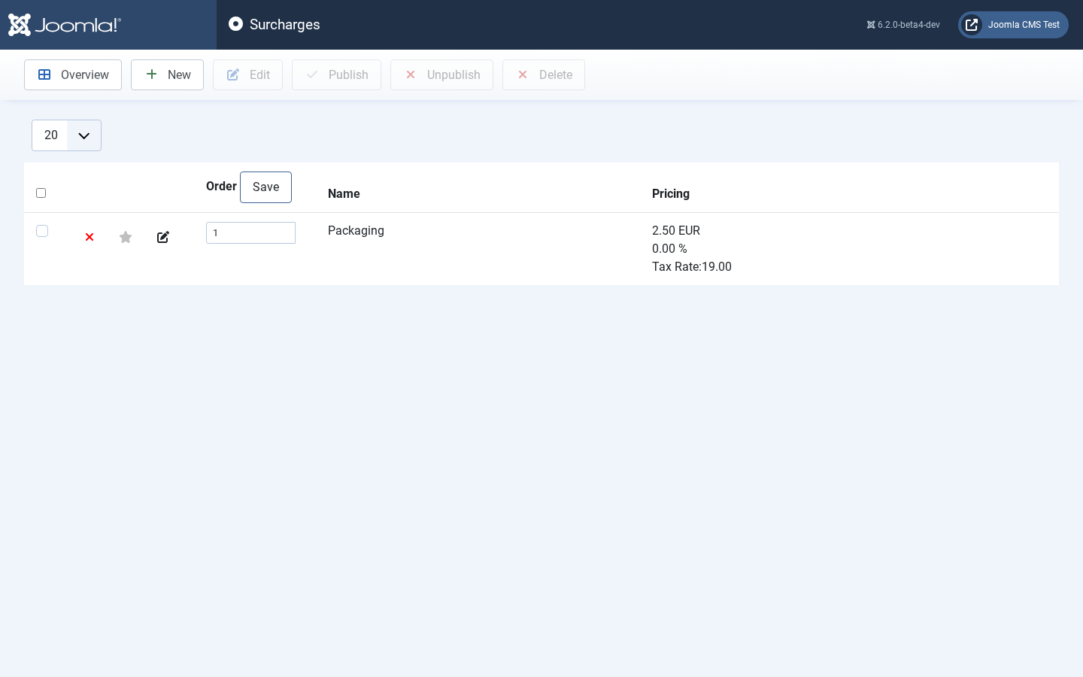Image resolution: width=1083 pixels, height=677 pixels.
Task: Click the Edit toolbar button
Action: [x=247, y=74]
